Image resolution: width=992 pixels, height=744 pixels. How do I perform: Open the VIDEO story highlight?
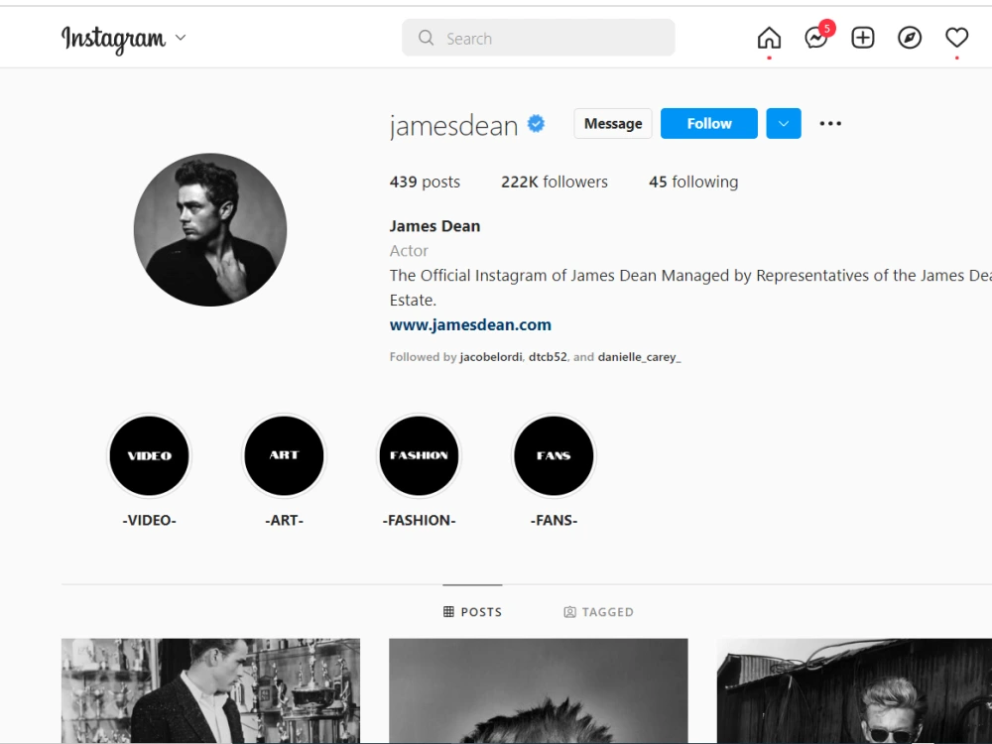tap(150, 455)
